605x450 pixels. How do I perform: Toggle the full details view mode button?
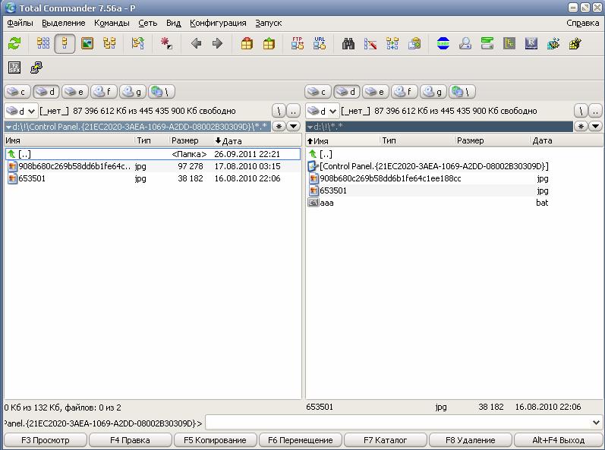click(x=65, y=43)
